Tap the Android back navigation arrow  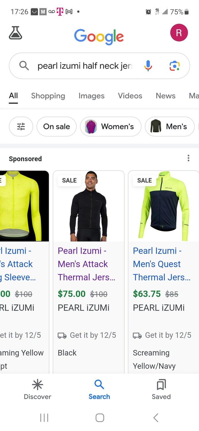click(156, 417)
